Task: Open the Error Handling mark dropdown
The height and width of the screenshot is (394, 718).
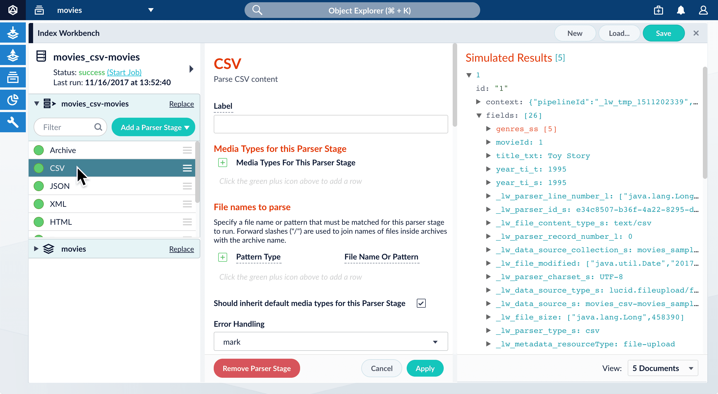Action: 330,342
